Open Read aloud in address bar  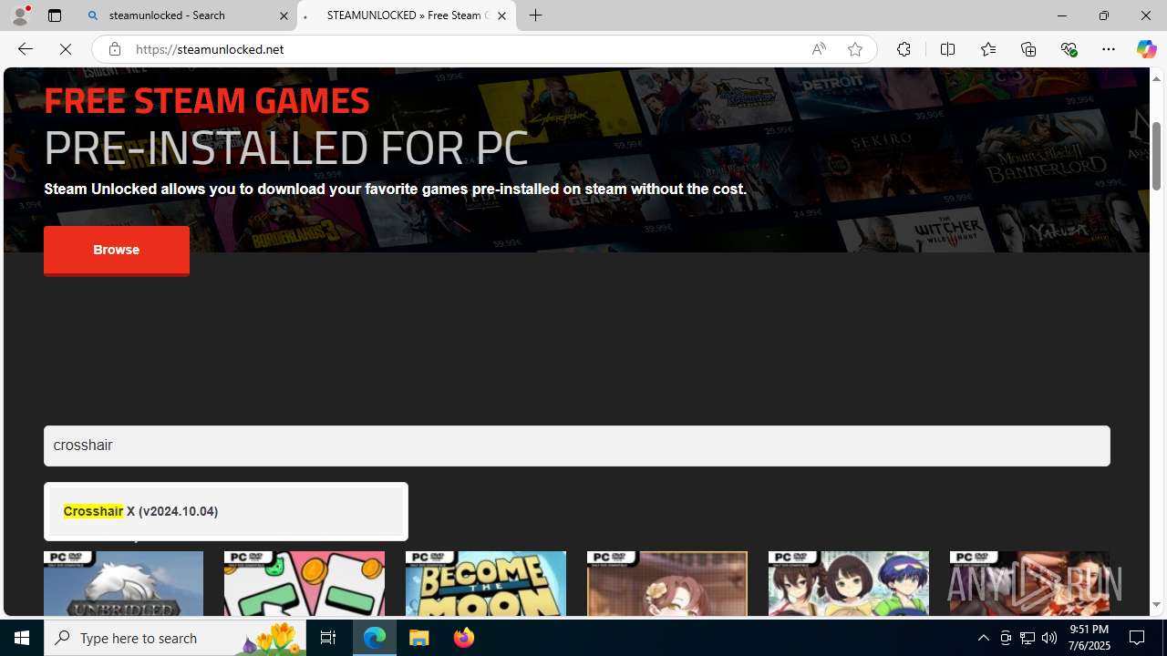click(x=819, y=49)
